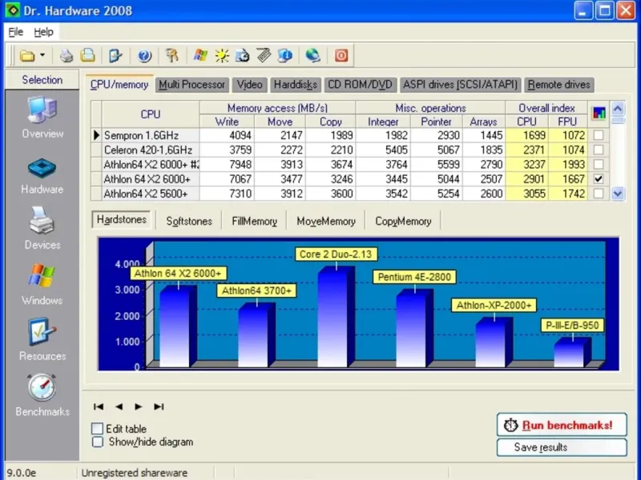Click the Pentium 4E-2800 chart label

click(414, 277)
